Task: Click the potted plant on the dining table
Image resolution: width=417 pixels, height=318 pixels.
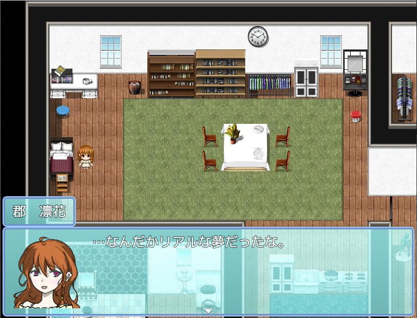Action: (x=233, y=134)
